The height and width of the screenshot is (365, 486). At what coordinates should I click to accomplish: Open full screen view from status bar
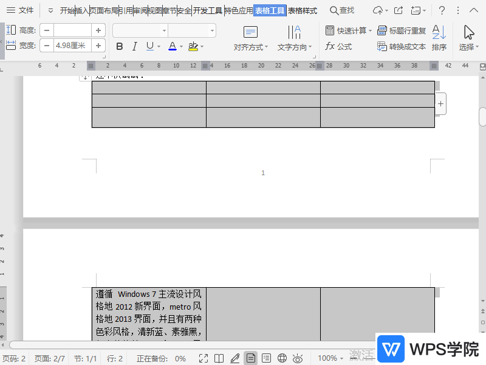pyautogui.click(x=204, y=358)
